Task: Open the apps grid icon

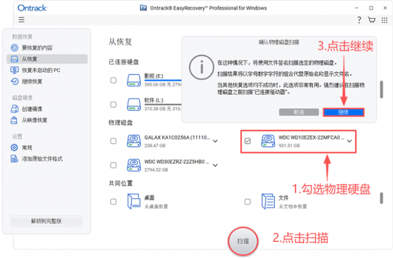Action: point(384,20)
